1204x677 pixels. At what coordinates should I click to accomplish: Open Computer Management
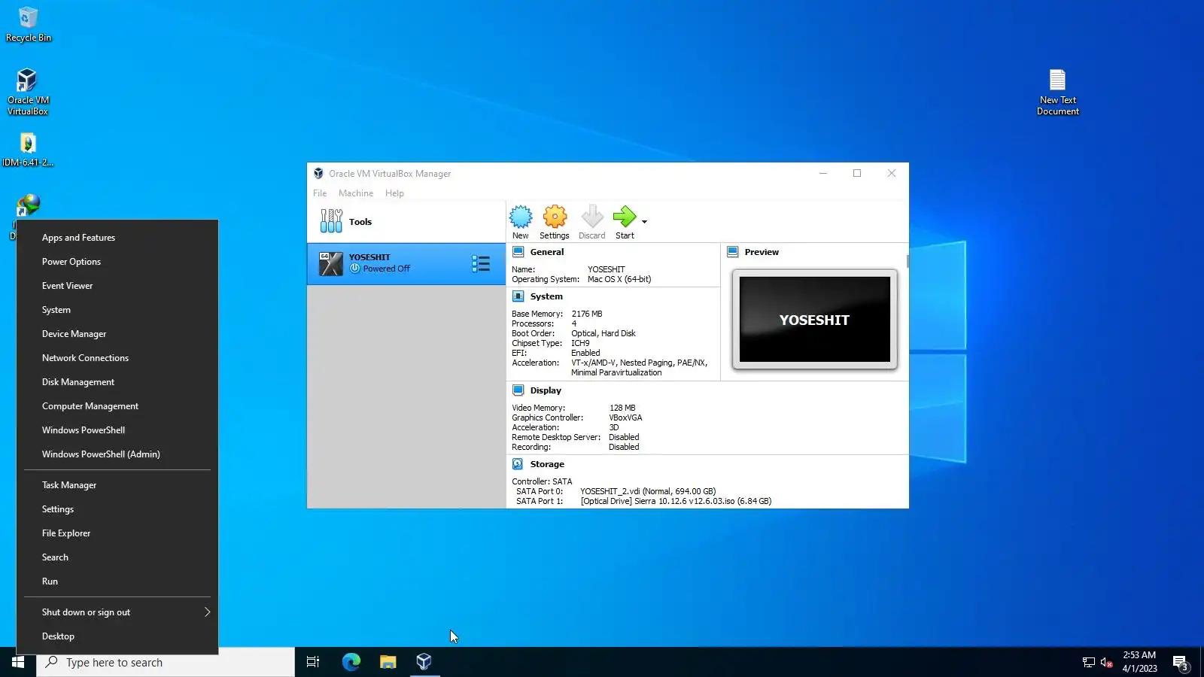point(117,406)
